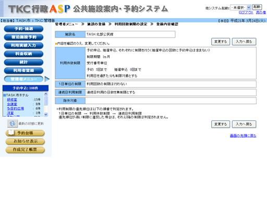
Task: Click the 管理者メニュー breadcrumb
Action: click(x=66, y=24)
